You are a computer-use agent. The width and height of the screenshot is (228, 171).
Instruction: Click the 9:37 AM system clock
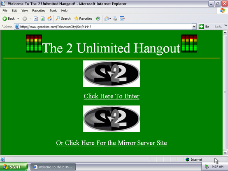coord(217,167)
